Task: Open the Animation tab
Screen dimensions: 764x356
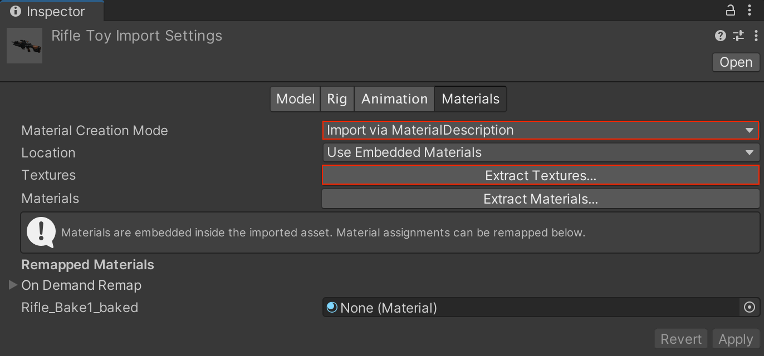Action: click(x=394, y=99)
